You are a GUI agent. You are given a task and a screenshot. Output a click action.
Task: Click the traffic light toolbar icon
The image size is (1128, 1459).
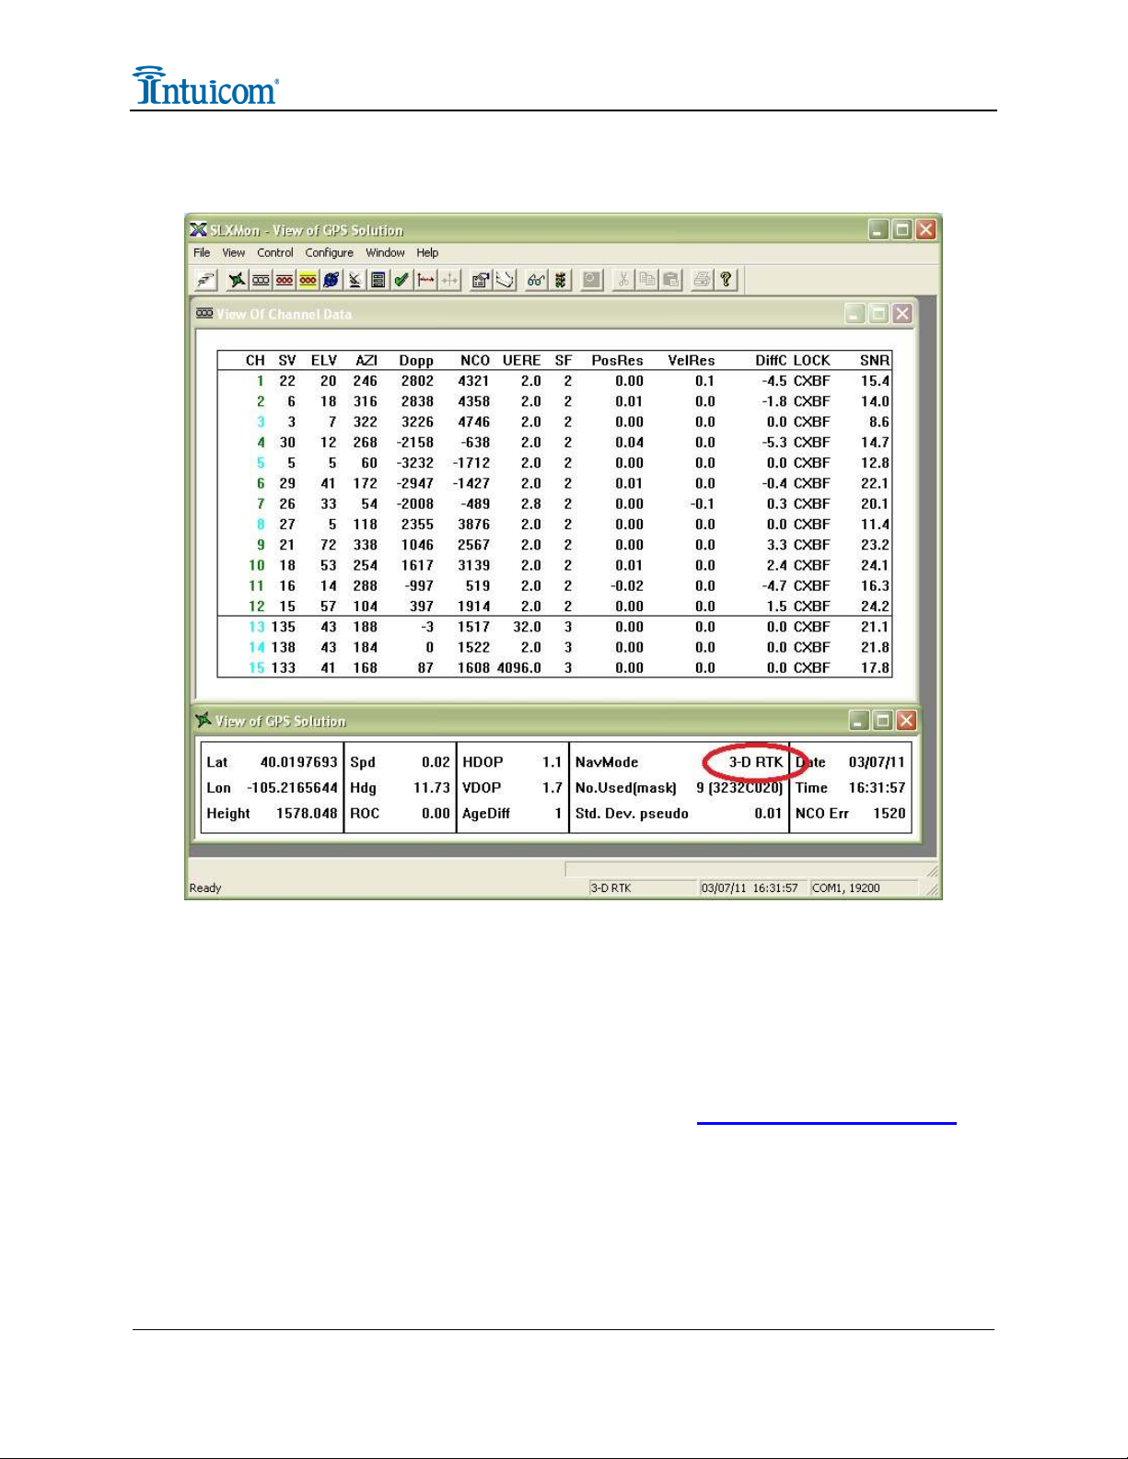click(x=559, y=280)
